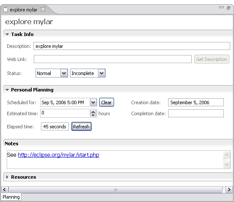Click the task icon on explore mylar tab
234x202 pixels.
pyautogui.click(x=5, y=10)
